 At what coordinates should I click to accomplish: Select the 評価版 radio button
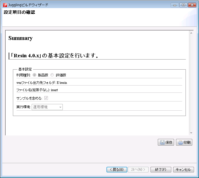pos(52,75)
